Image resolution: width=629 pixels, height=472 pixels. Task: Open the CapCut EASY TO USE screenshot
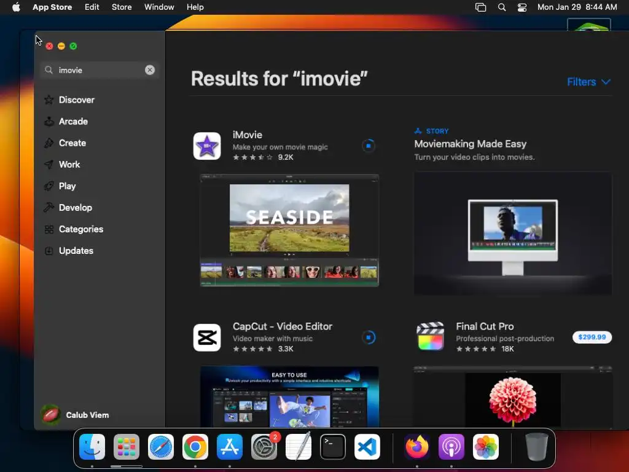click(x=289, y=396)
